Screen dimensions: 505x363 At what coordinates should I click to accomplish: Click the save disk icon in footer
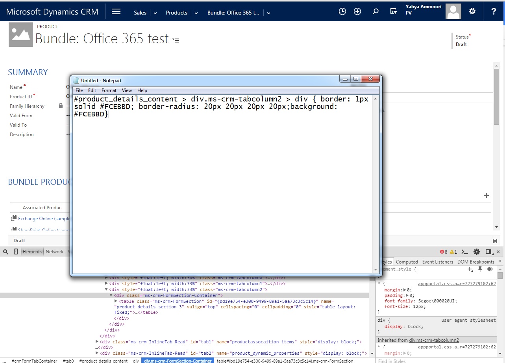[x=495, y=241]
